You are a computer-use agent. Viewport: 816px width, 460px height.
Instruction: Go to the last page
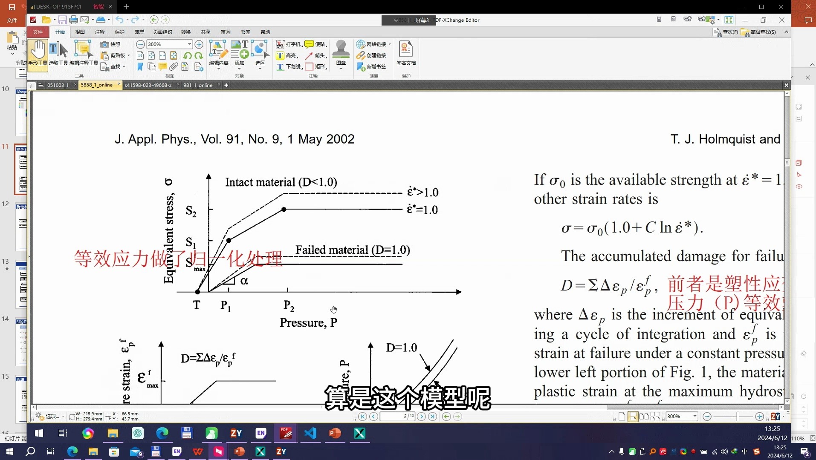coord(433,417)
